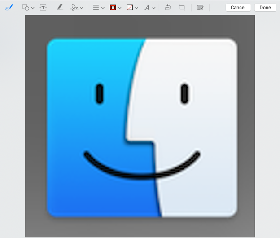The image size is (280, 238).
Task: Expand the Text Style dropdown arrow
Action: pos(154,8)
